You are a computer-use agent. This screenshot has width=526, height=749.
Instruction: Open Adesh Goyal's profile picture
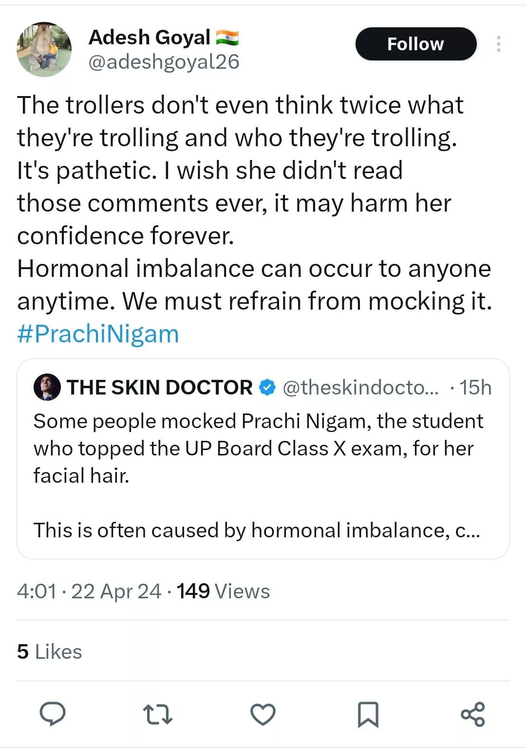coord(44,49)
